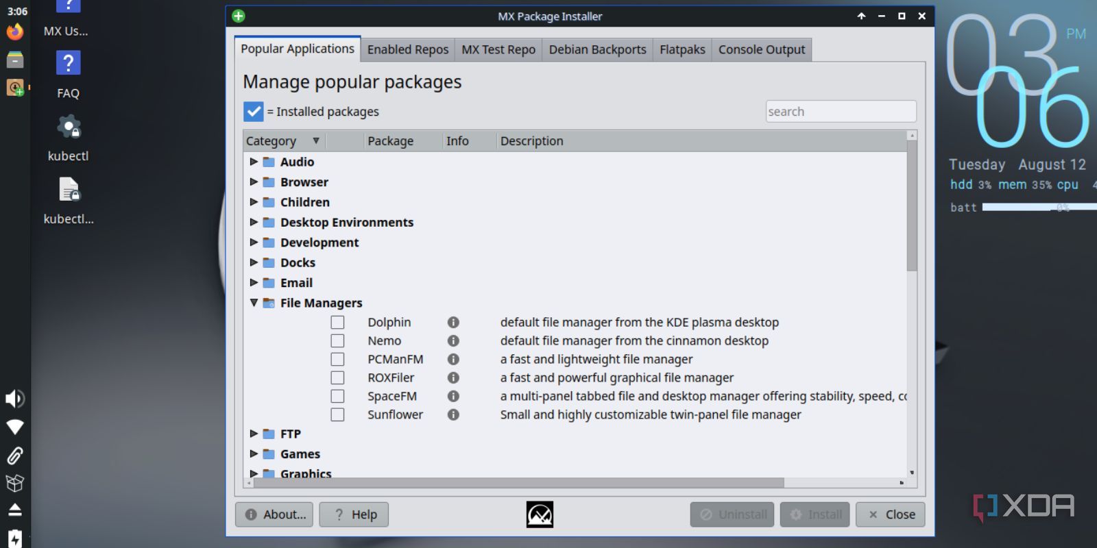Open the FAQ desktop icon

click(68, 75)
